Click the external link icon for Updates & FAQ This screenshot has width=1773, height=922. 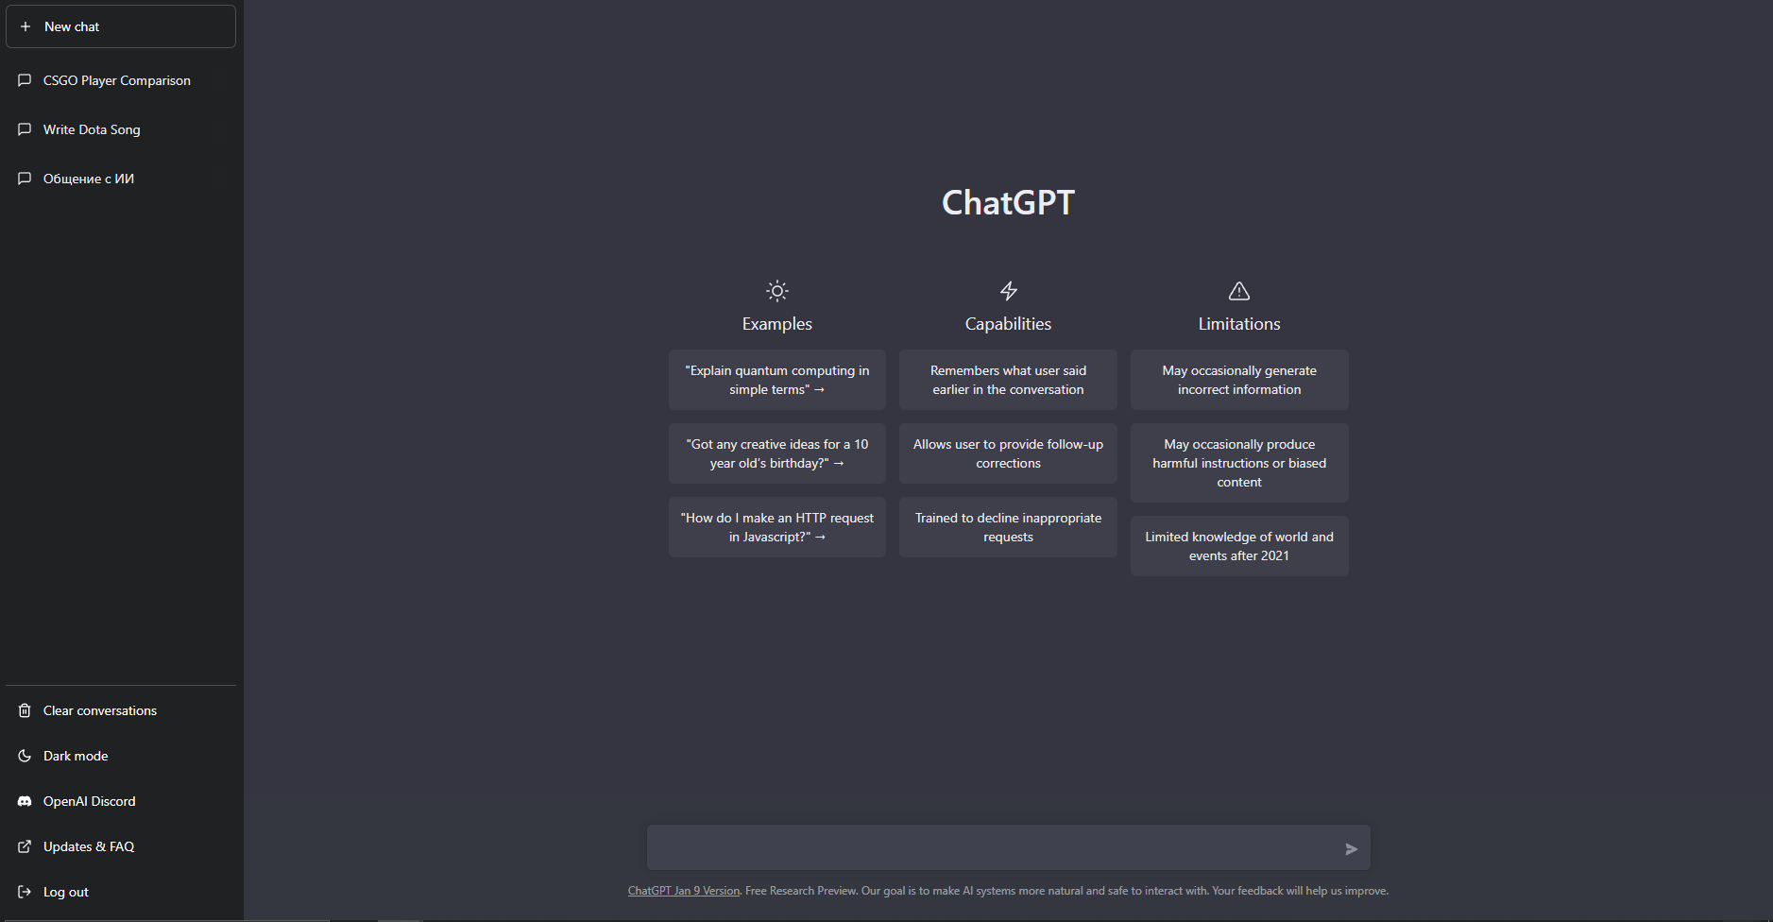pyautogui.click(x=25, y=846)
